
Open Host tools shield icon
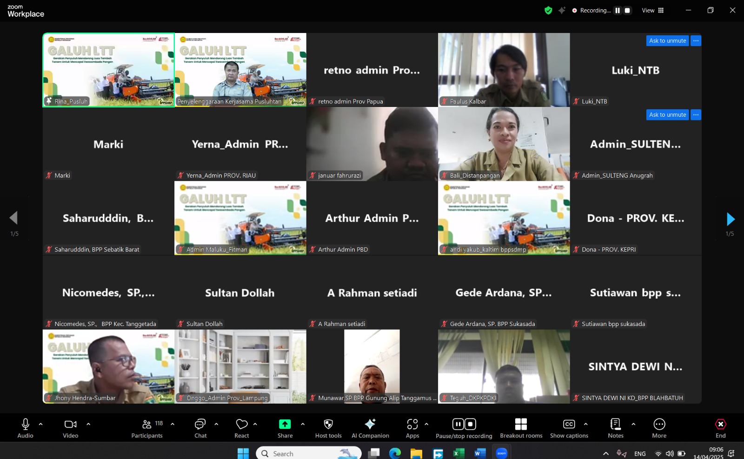tap(328, 424)
